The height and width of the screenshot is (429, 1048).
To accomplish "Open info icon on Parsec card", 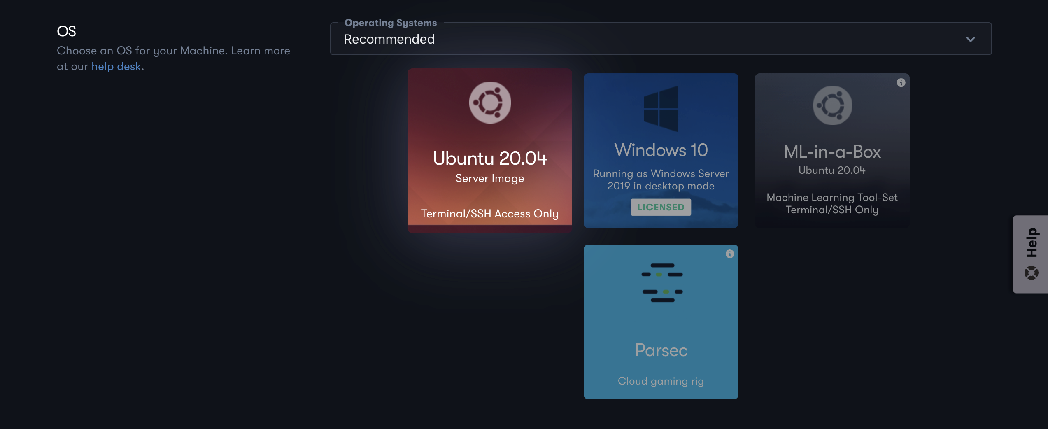I will tap(730, 254).
